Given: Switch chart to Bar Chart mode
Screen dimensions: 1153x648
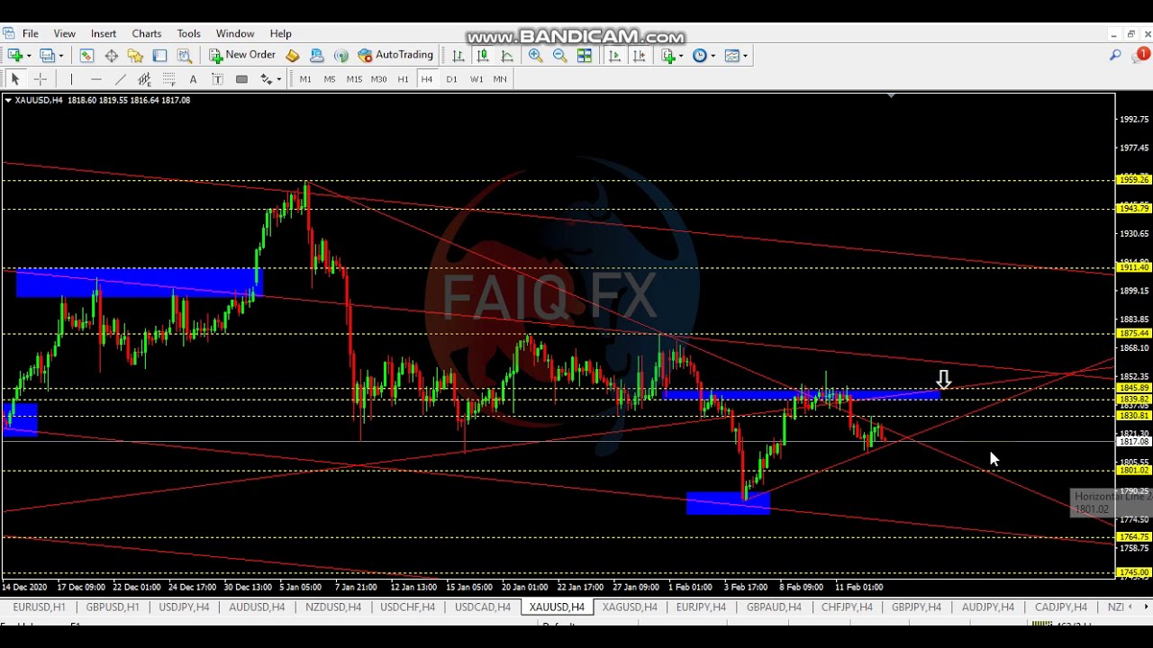Looking at the screenshot, I should coord(458,56).
